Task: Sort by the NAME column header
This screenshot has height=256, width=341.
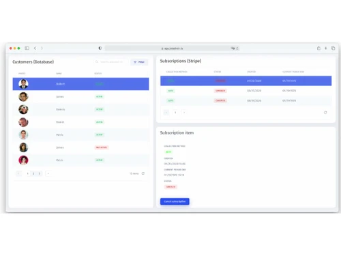Action: pyautogui.click(x=59, y=74)
